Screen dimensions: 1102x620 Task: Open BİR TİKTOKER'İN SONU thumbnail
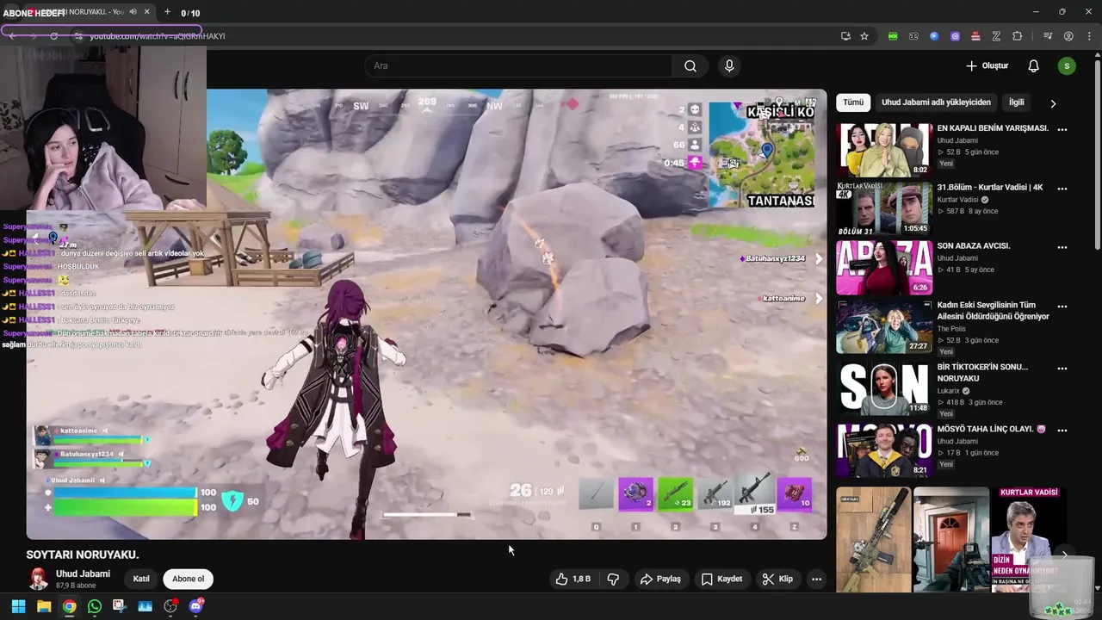click(884, 388)
